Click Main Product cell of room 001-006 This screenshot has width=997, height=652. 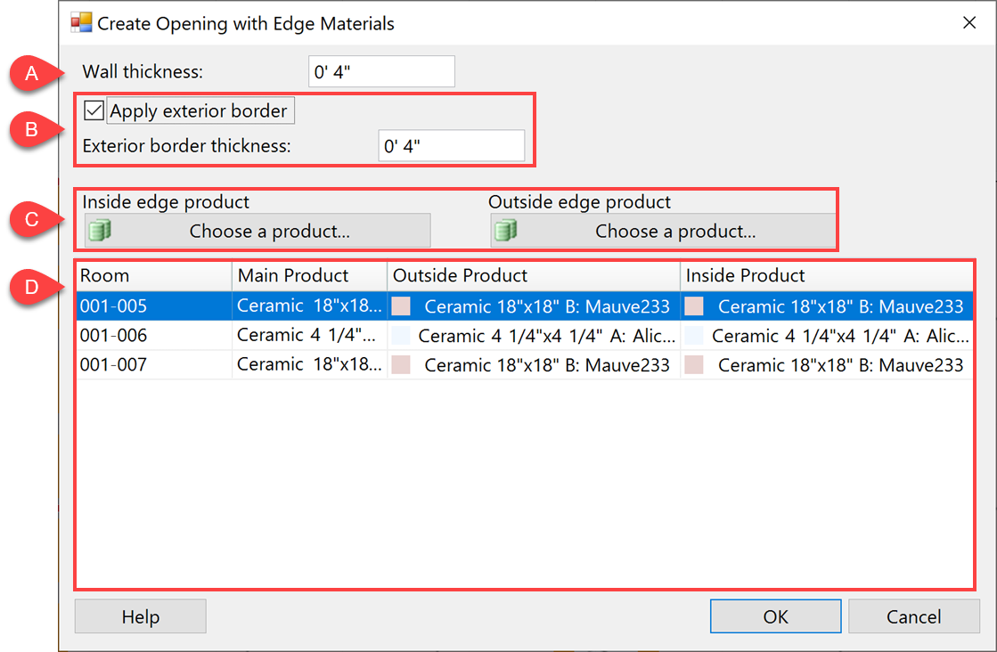310,336
